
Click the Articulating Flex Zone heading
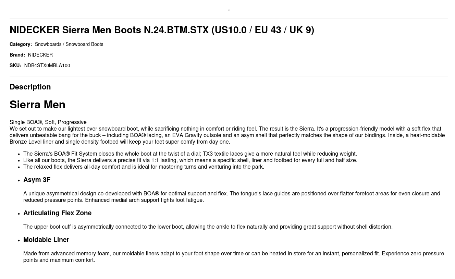(x=57, y=213)
